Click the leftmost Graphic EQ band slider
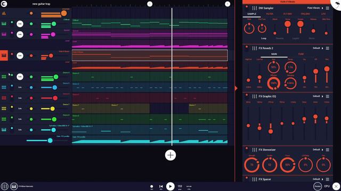Image resolution: width=341 pixels, height=191 pixels. coord(248,125)
